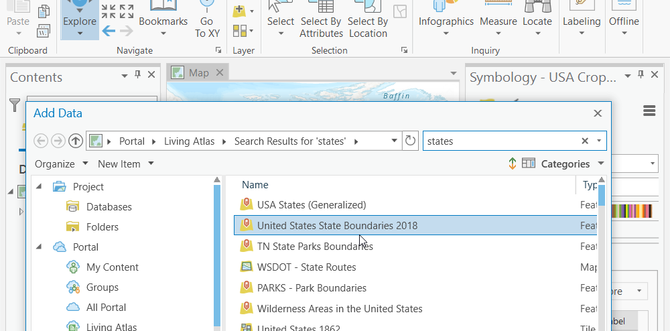Click the Go To XY tool
The width and height of the screenshot is (670, 331).
[x=207, y=19]
